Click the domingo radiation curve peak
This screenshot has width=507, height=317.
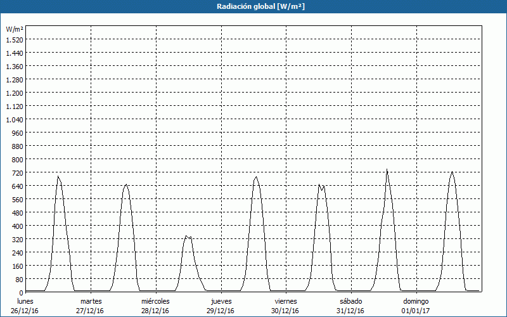point(452,172)
